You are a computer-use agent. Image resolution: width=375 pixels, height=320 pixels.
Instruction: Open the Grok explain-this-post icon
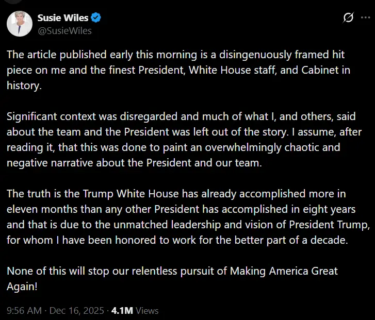348,18
